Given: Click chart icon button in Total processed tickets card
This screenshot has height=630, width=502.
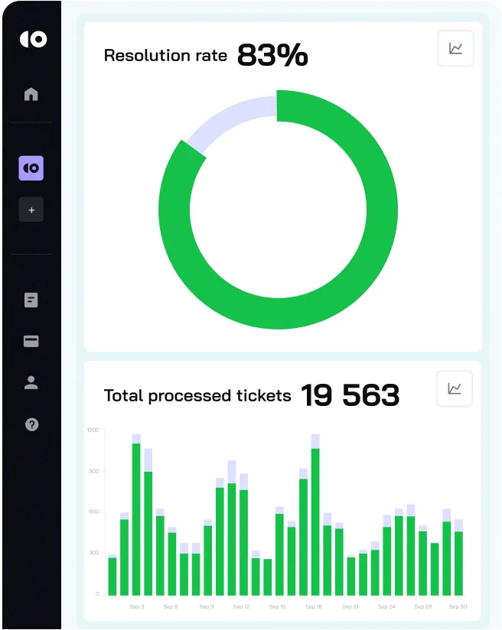Looking at the screenshot, I should [455, 389].
